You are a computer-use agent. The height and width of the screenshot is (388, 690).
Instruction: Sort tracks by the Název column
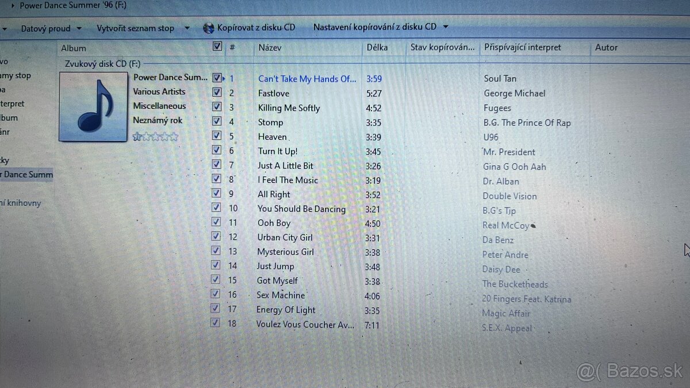(270, 48)
